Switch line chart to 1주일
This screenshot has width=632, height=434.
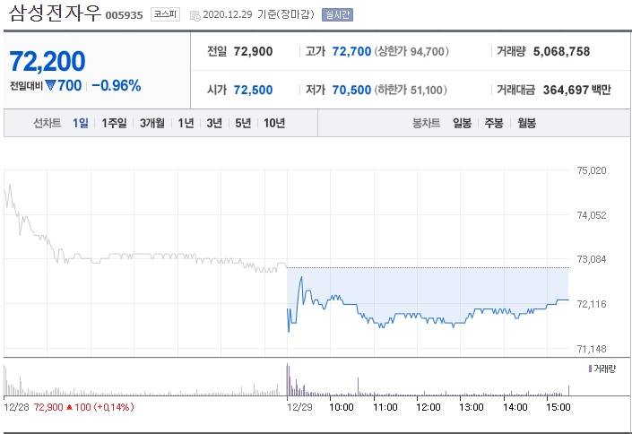(114, 123)
